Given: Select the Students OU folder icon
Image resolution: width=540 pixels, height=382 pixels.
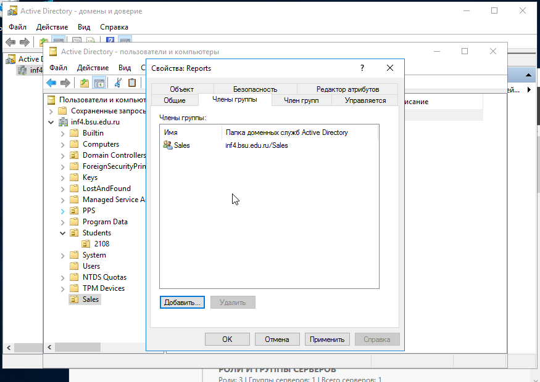Looking at the screenshot, I should pyautogui.click(x=74, y=233).
